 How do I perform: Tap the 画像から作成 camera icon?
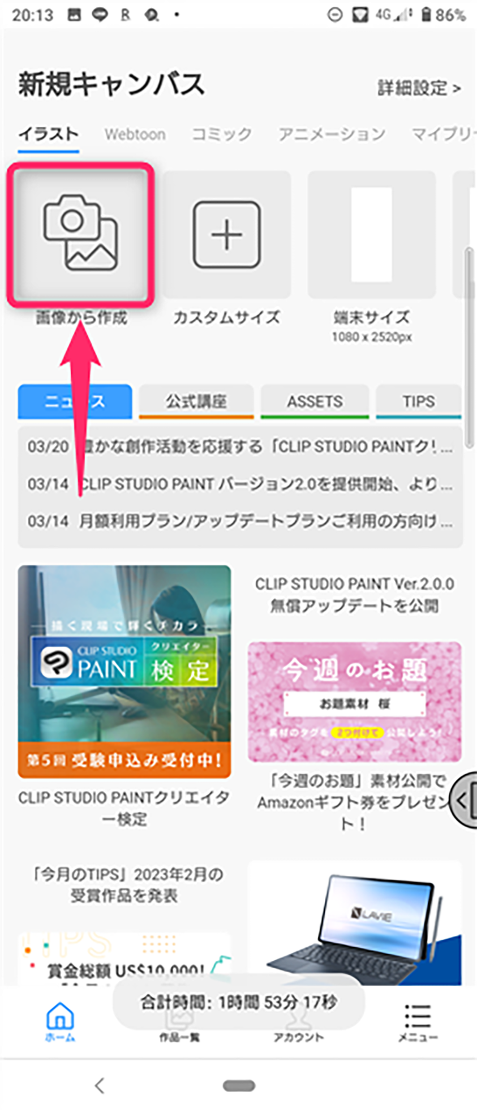[81, 234]
